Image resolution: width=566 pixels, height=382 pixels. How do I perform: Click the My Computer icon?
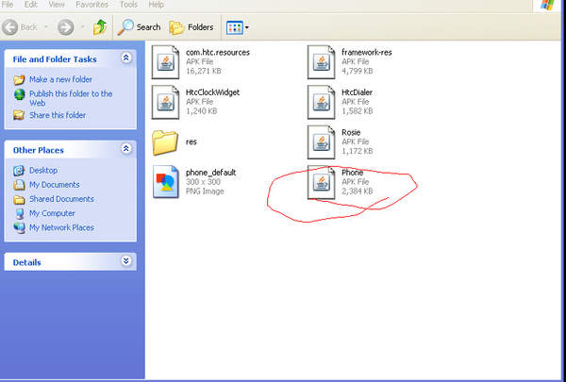point(20,214)
